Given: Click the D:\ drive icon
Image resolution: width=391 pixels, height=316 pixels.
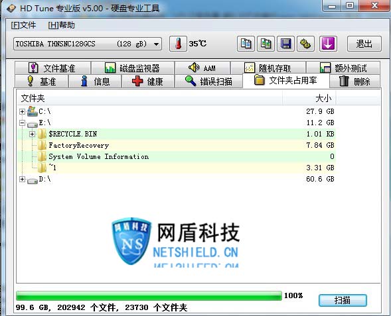Looking at the screenshot, I should click(32, 180).
